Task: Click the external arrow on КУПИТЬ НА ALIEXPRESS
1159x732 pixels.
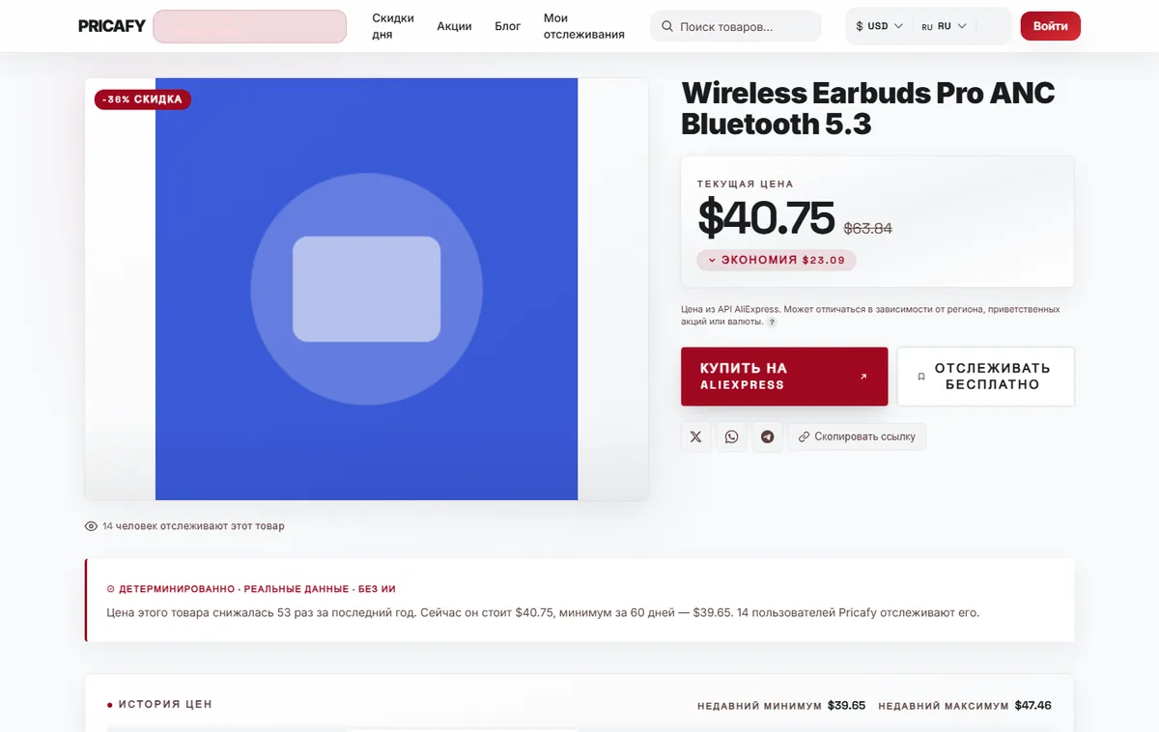Action: pyautogui.click(x=863, y=377)
